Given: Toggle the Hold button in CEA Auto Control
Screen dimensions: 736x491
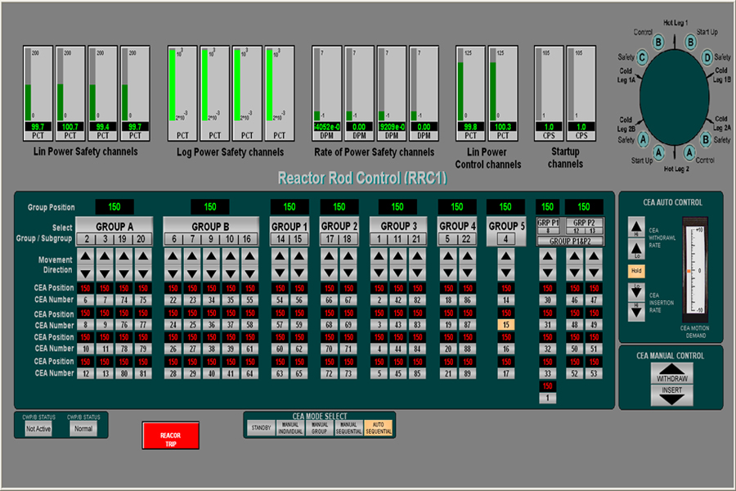Looking at the screenshot, I should coord(636,271).
